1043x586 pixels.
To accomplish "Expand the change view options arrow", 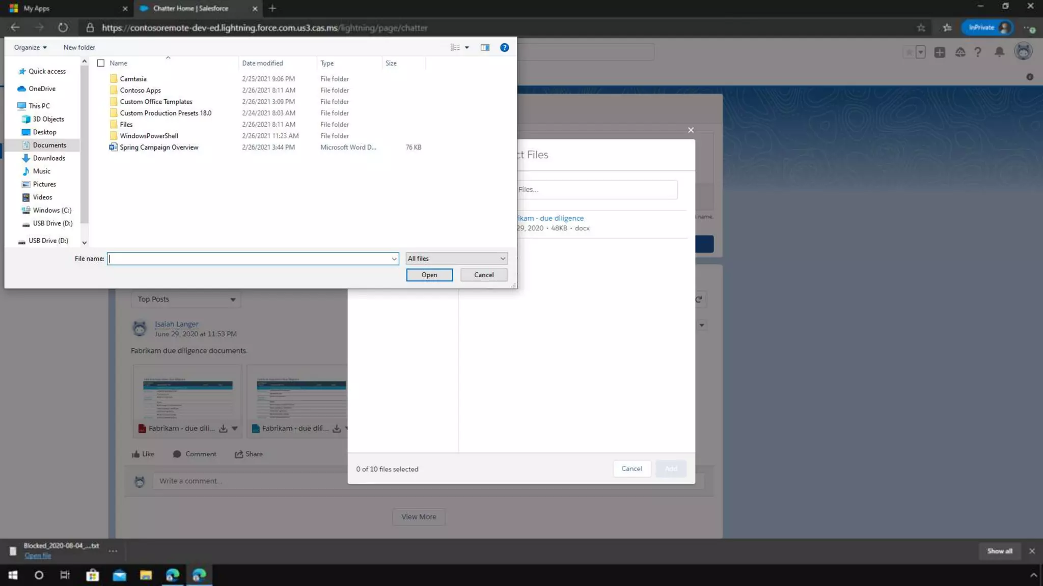I will click(x=466, y=47).
